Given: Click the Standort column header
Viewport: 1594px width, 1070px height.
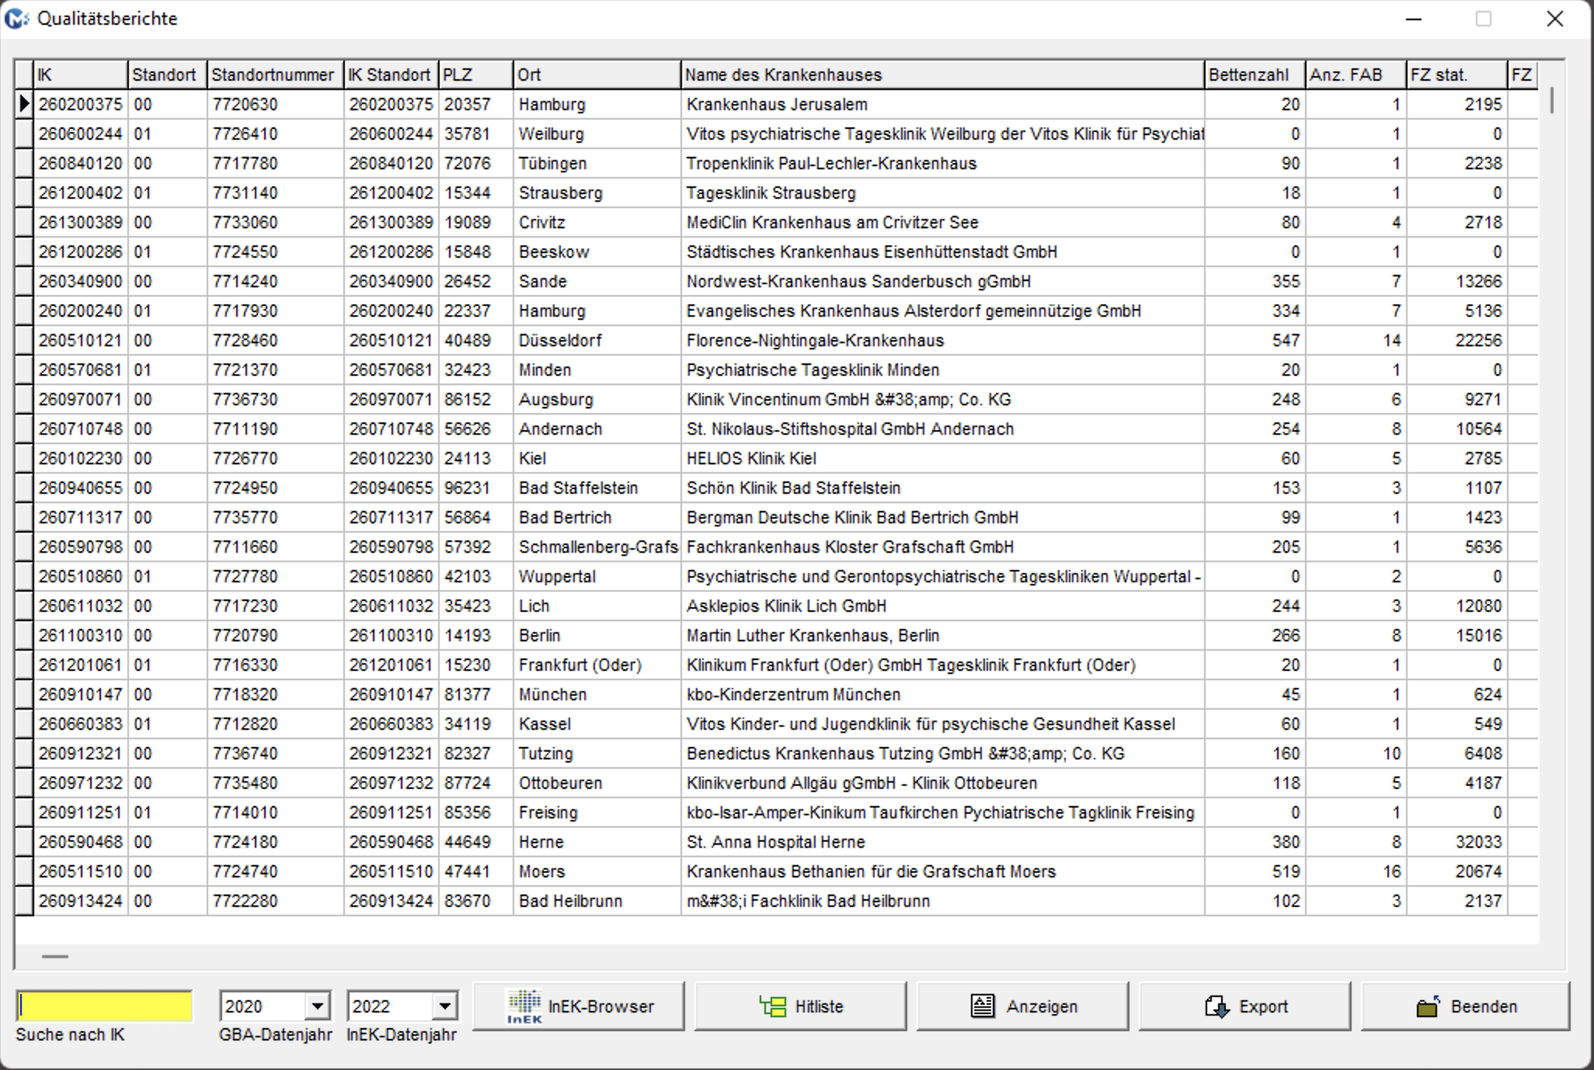Looking at the screenshot, I should click(x=168, y=75).
